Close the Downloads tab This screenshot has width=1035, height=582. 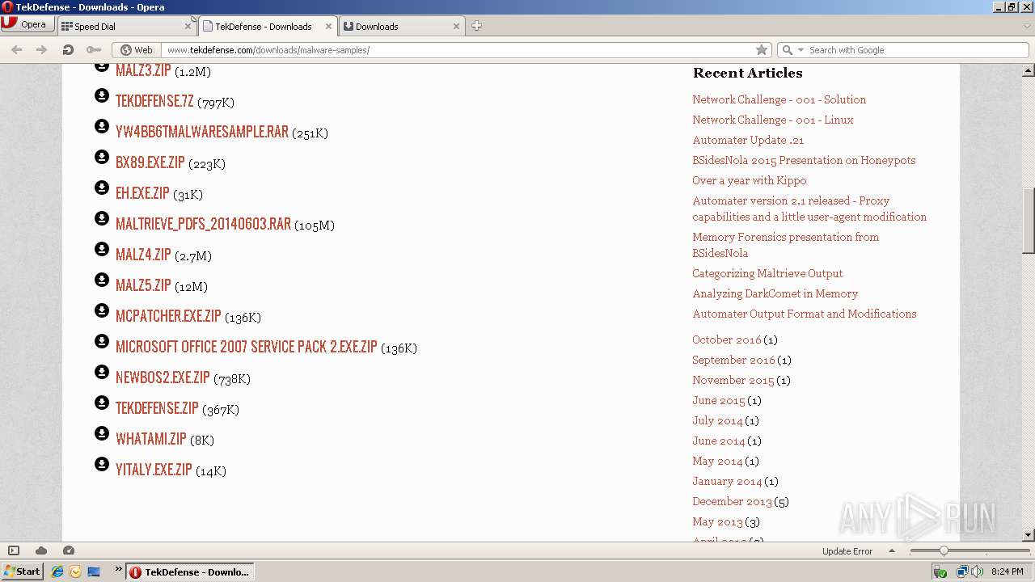click(x=456, y=26)
